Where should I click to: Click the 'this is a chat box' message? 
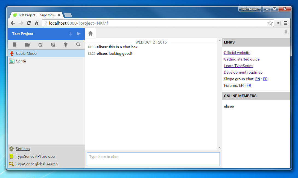123,47
